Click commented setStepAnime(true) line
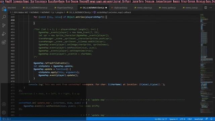The image size is (215, 121). point(66,51)
